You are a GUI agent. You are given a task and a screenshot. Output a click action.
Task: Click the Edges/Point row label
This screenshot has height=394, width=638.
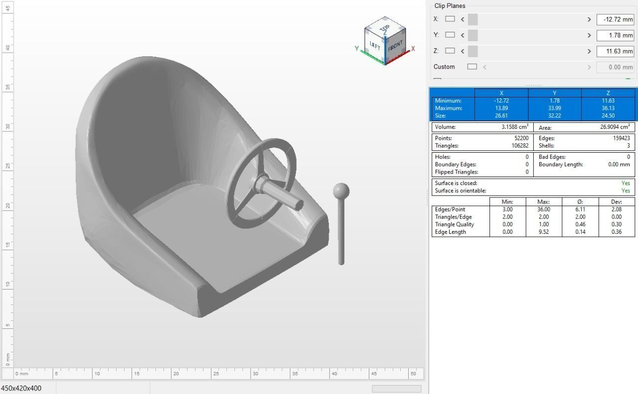pos(450,209)
